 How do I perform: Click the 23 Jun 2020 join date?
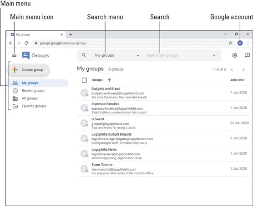point(239,123)
